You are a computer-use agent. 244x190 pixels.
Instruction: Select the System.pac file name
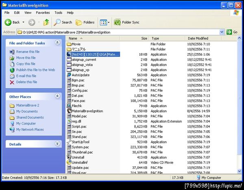80,147
